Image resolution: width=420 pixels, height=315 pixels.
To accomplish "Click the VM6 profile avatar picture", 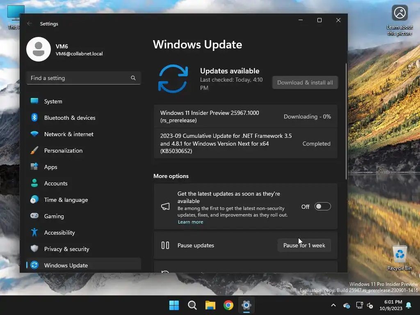I will click(39, 49).
